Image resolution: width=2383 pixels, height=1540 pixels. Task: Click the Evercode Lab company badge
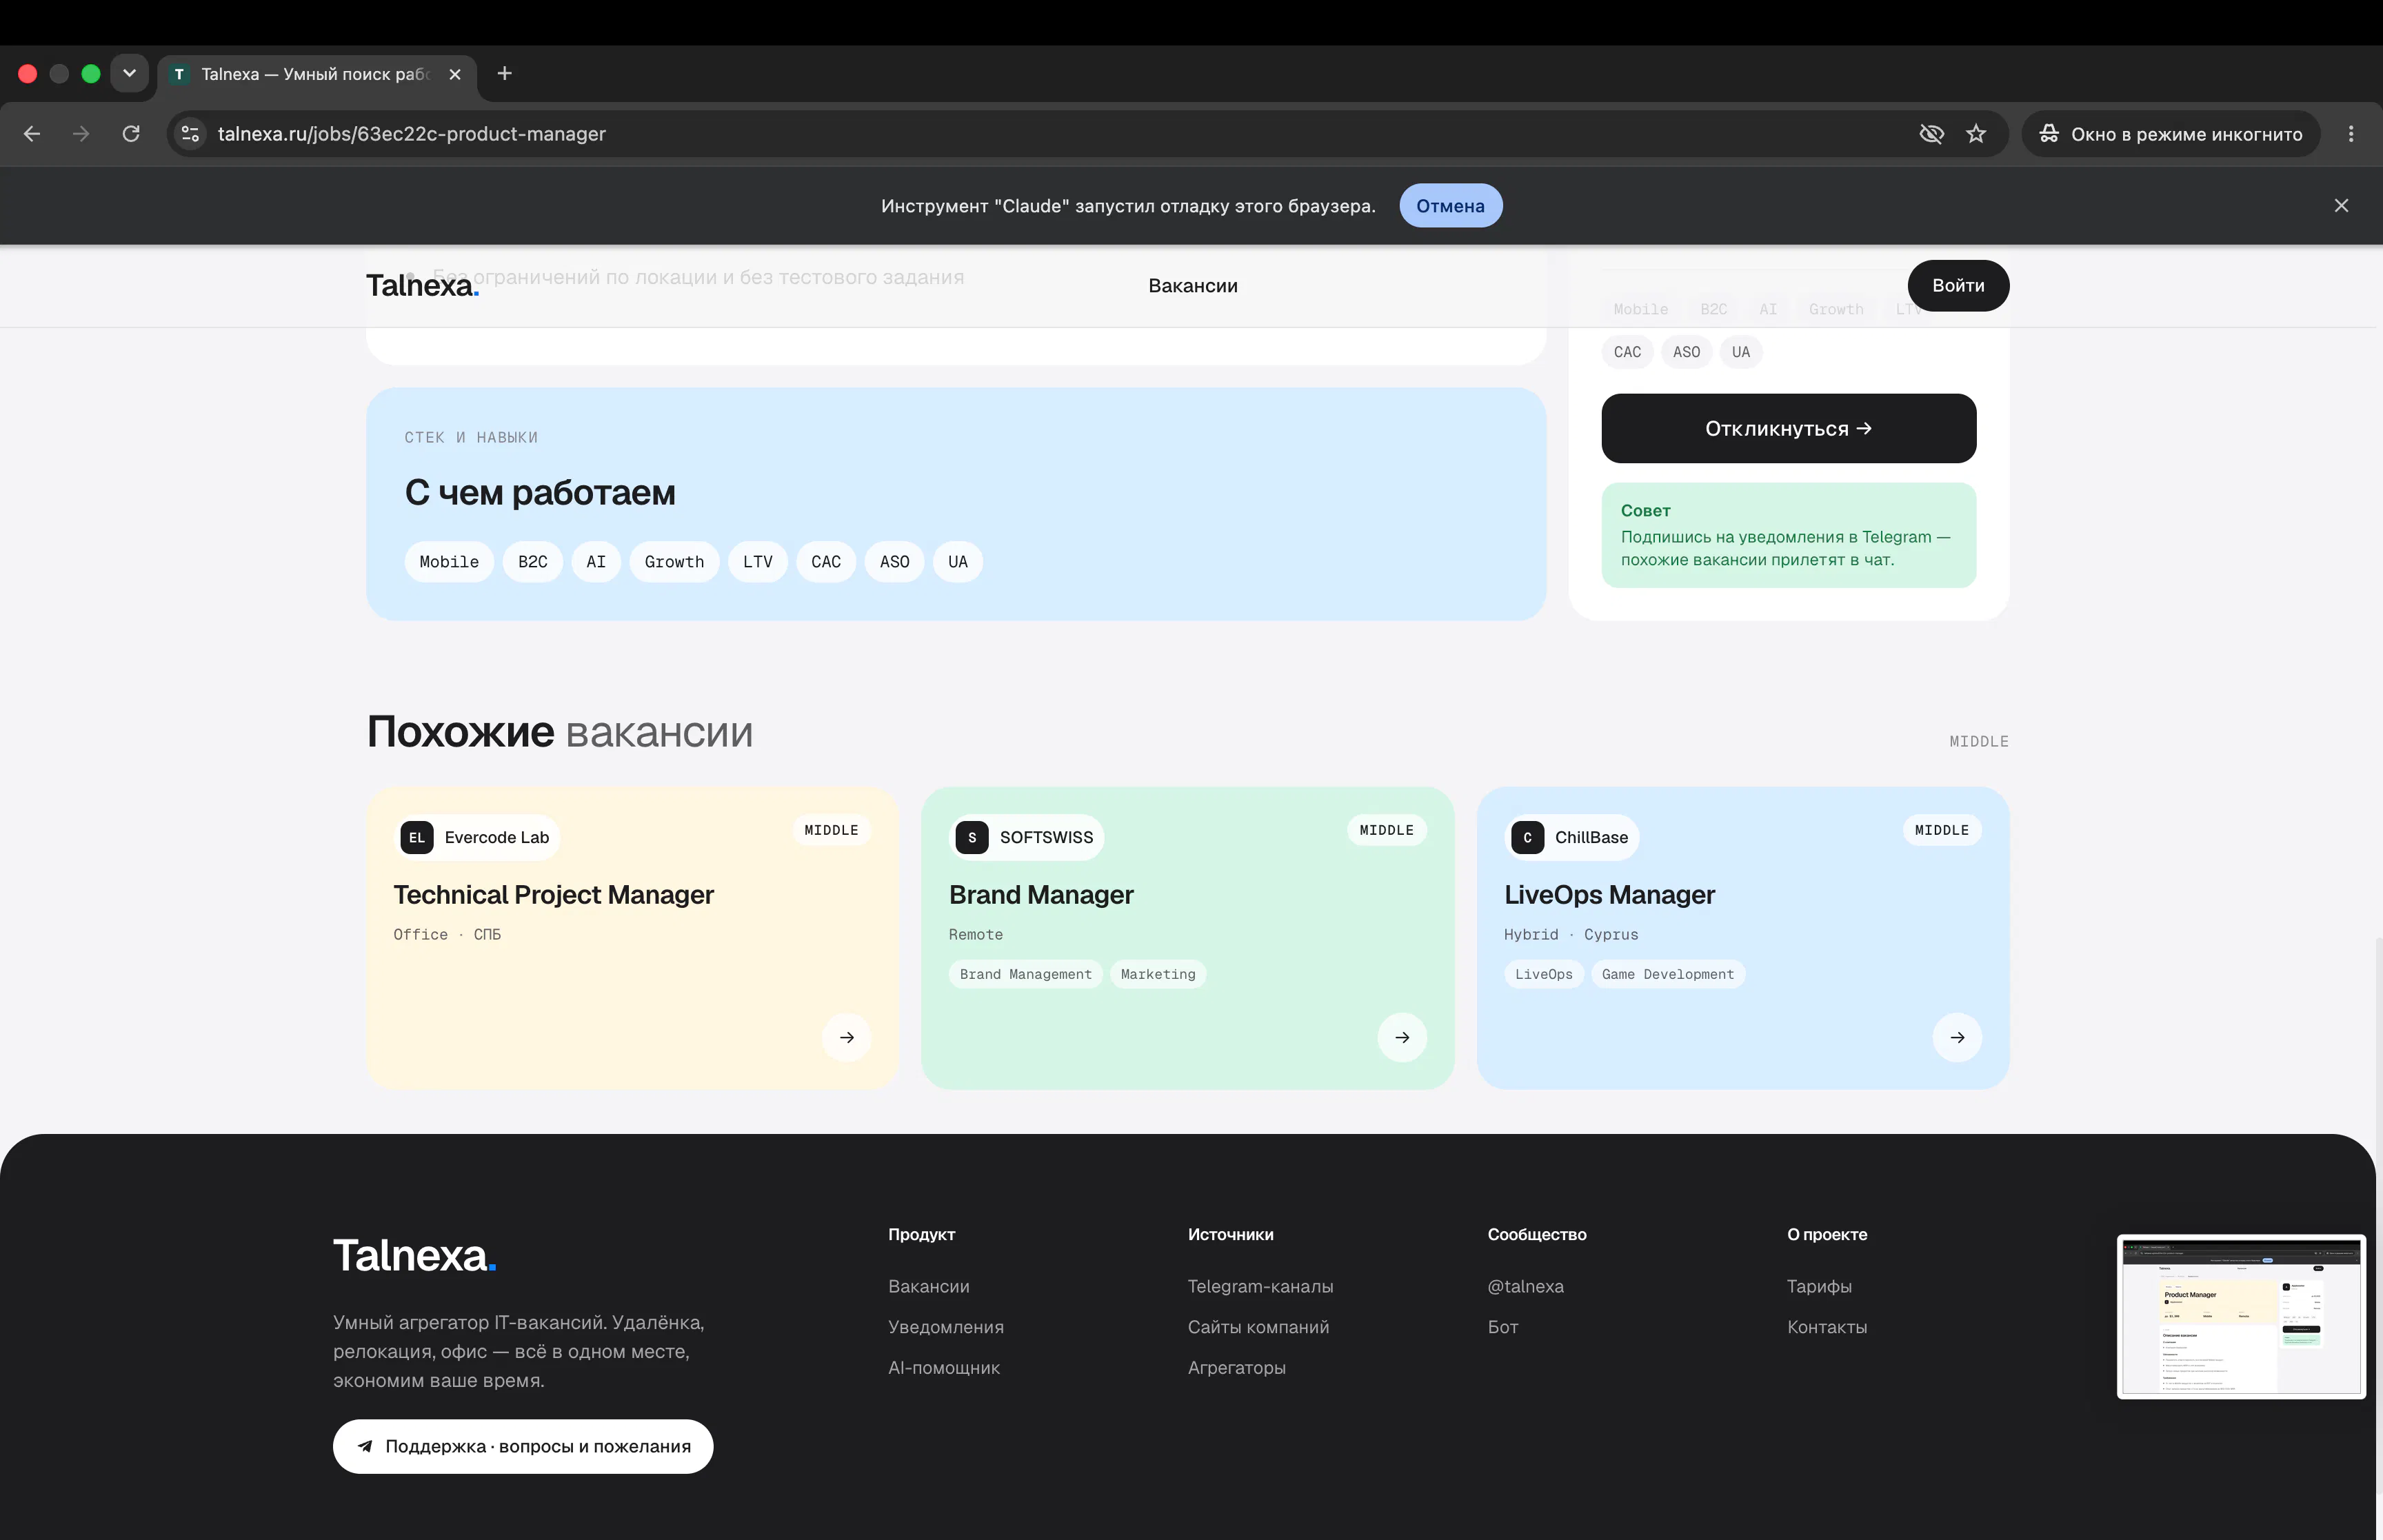click(x=477, y=837)
